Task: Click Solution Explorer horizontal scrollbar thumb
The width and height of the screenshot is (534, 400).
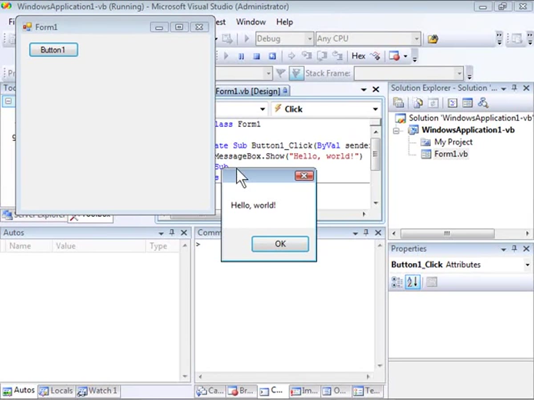Action: click(x=447, y=233)
